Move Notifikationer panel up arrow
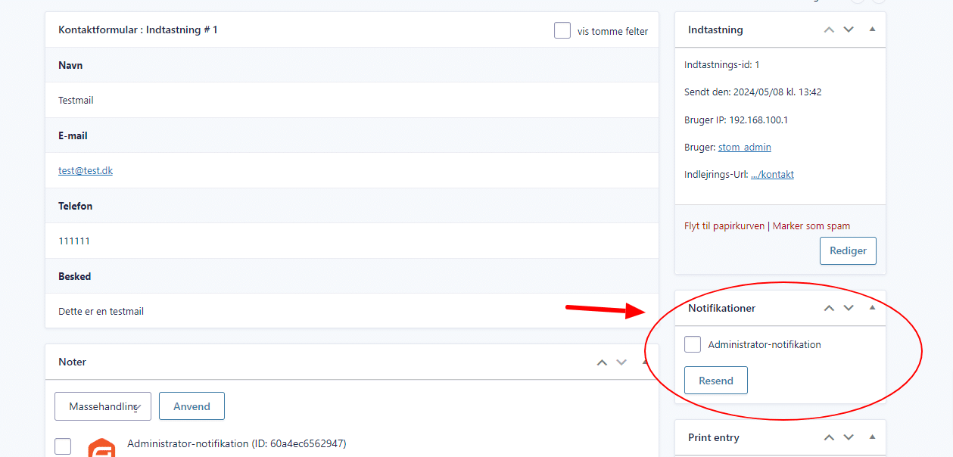The image size is (953, 457). tap(829, 308)
